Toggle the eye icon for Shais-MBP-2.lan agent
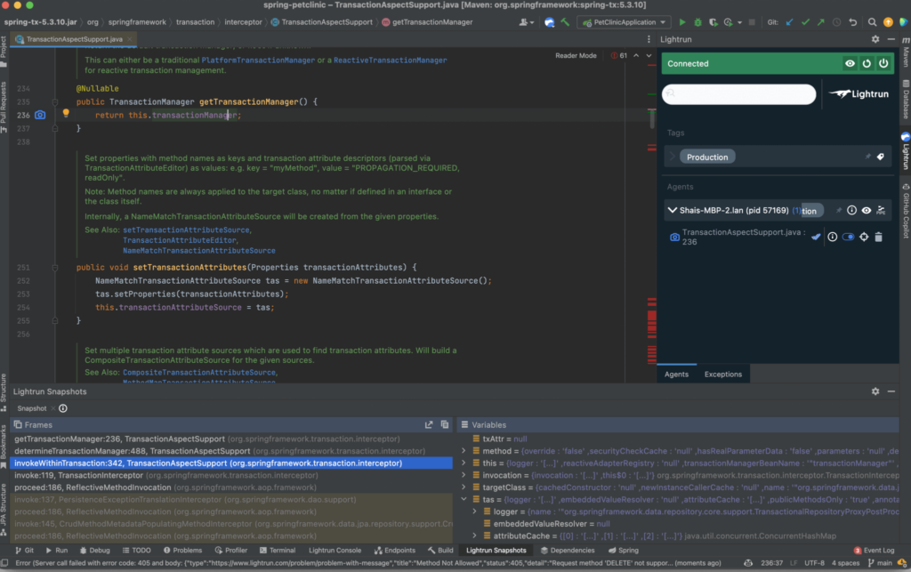 (867, 210)
